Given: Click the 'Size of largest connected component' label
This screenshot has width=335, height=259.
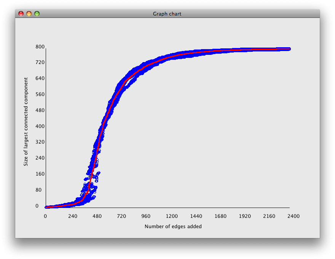Looking at the screenshot, I should (x=26, y=122).
